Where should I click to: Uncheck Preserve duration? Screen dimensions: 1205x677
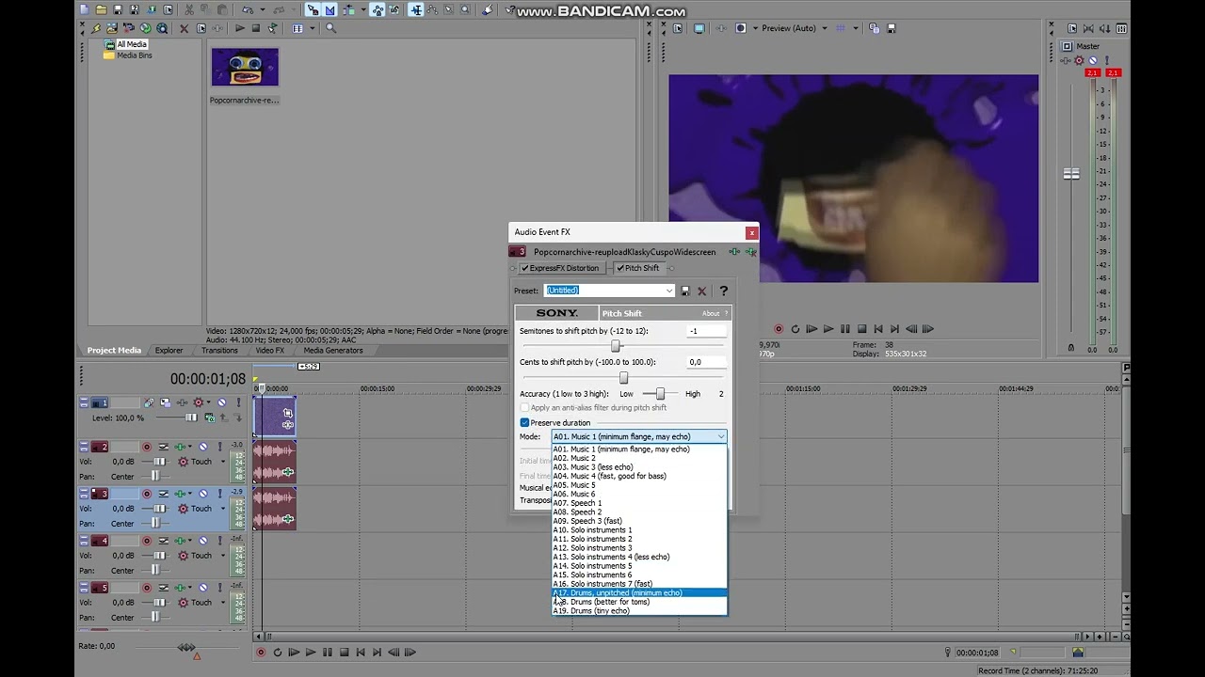point(525,423)
